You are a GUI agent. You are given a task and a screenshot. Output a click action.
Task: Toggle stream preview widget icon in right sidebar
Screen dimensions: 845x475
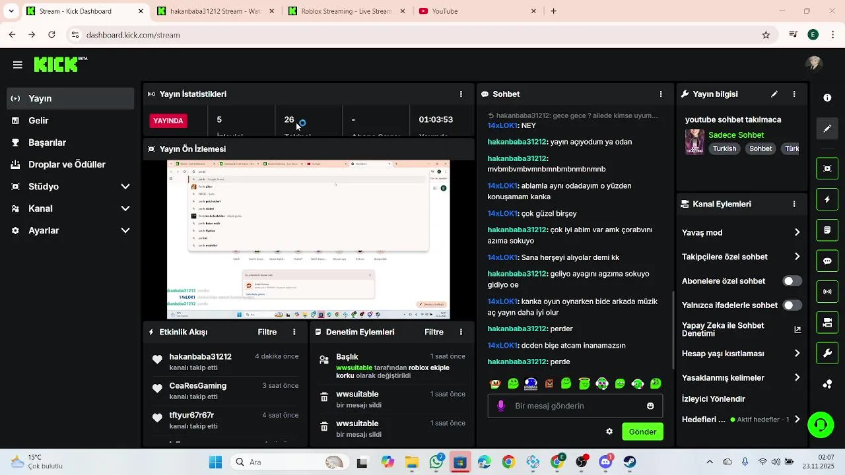pyautogui.click(x=827, y=168)
